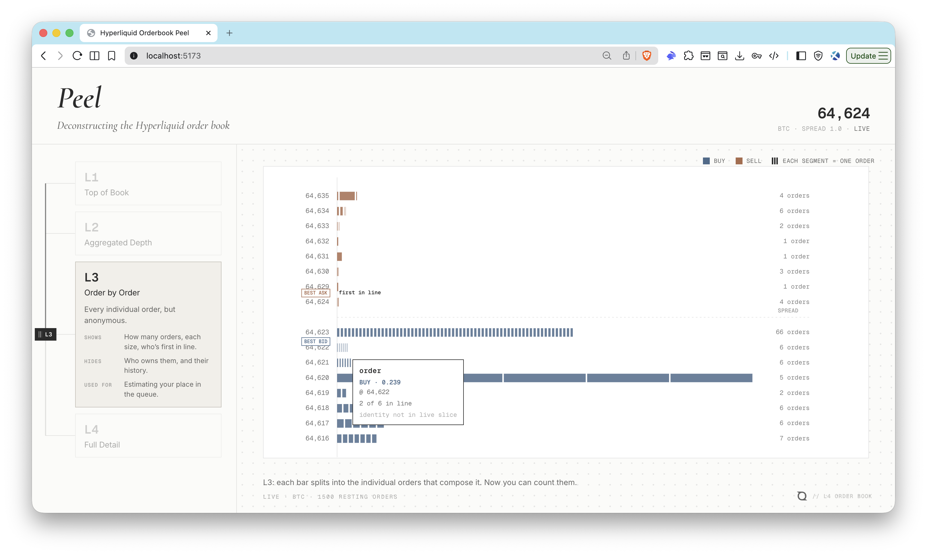This screenshot has width=927, height=555.
Task: Close the Hyperliquid Orderbook Peel tab
Action: (x=208, y=33)
